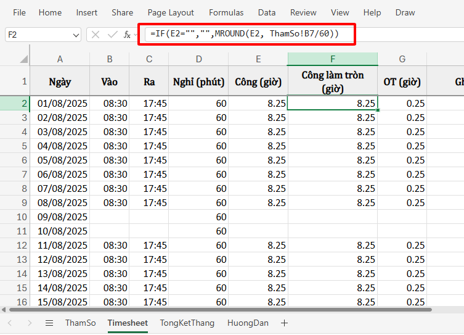464x335 pixels.
Task: Click the Insert Function fx icon
Action: [127, 35]
